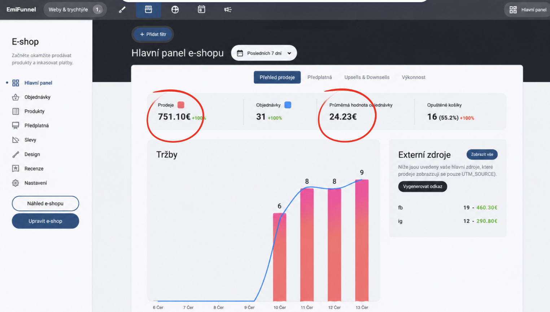Switch to the Předplatná tab
Screen dimensions: 550x312
click(319, 77)
